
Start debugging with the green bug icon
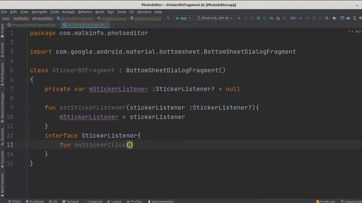(x=258, y=18)
